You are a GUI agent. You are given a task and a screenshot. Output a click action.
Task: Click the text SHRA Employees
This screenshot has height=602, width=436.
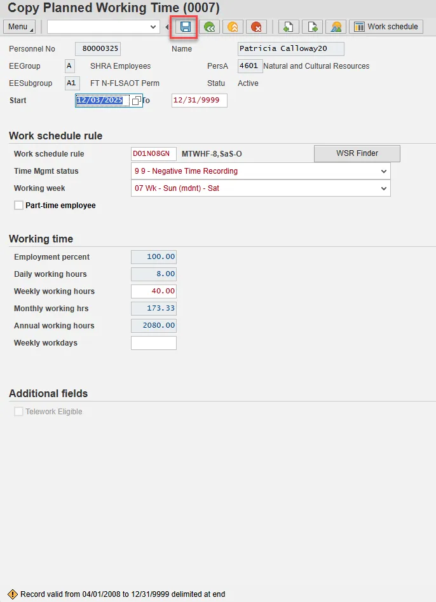[x=120, y=66]
